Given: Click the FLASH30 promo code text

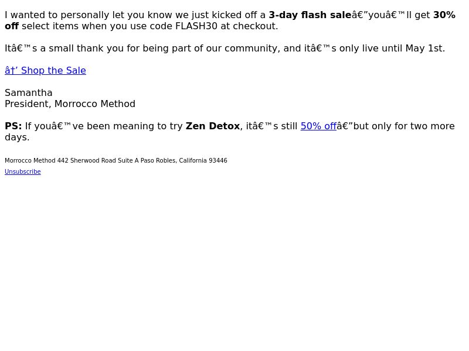Looking at the screenshot, I should [x=196, y=26].
